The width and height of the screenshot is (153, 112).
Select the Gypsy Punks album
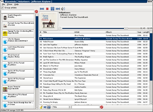point(18,33)
